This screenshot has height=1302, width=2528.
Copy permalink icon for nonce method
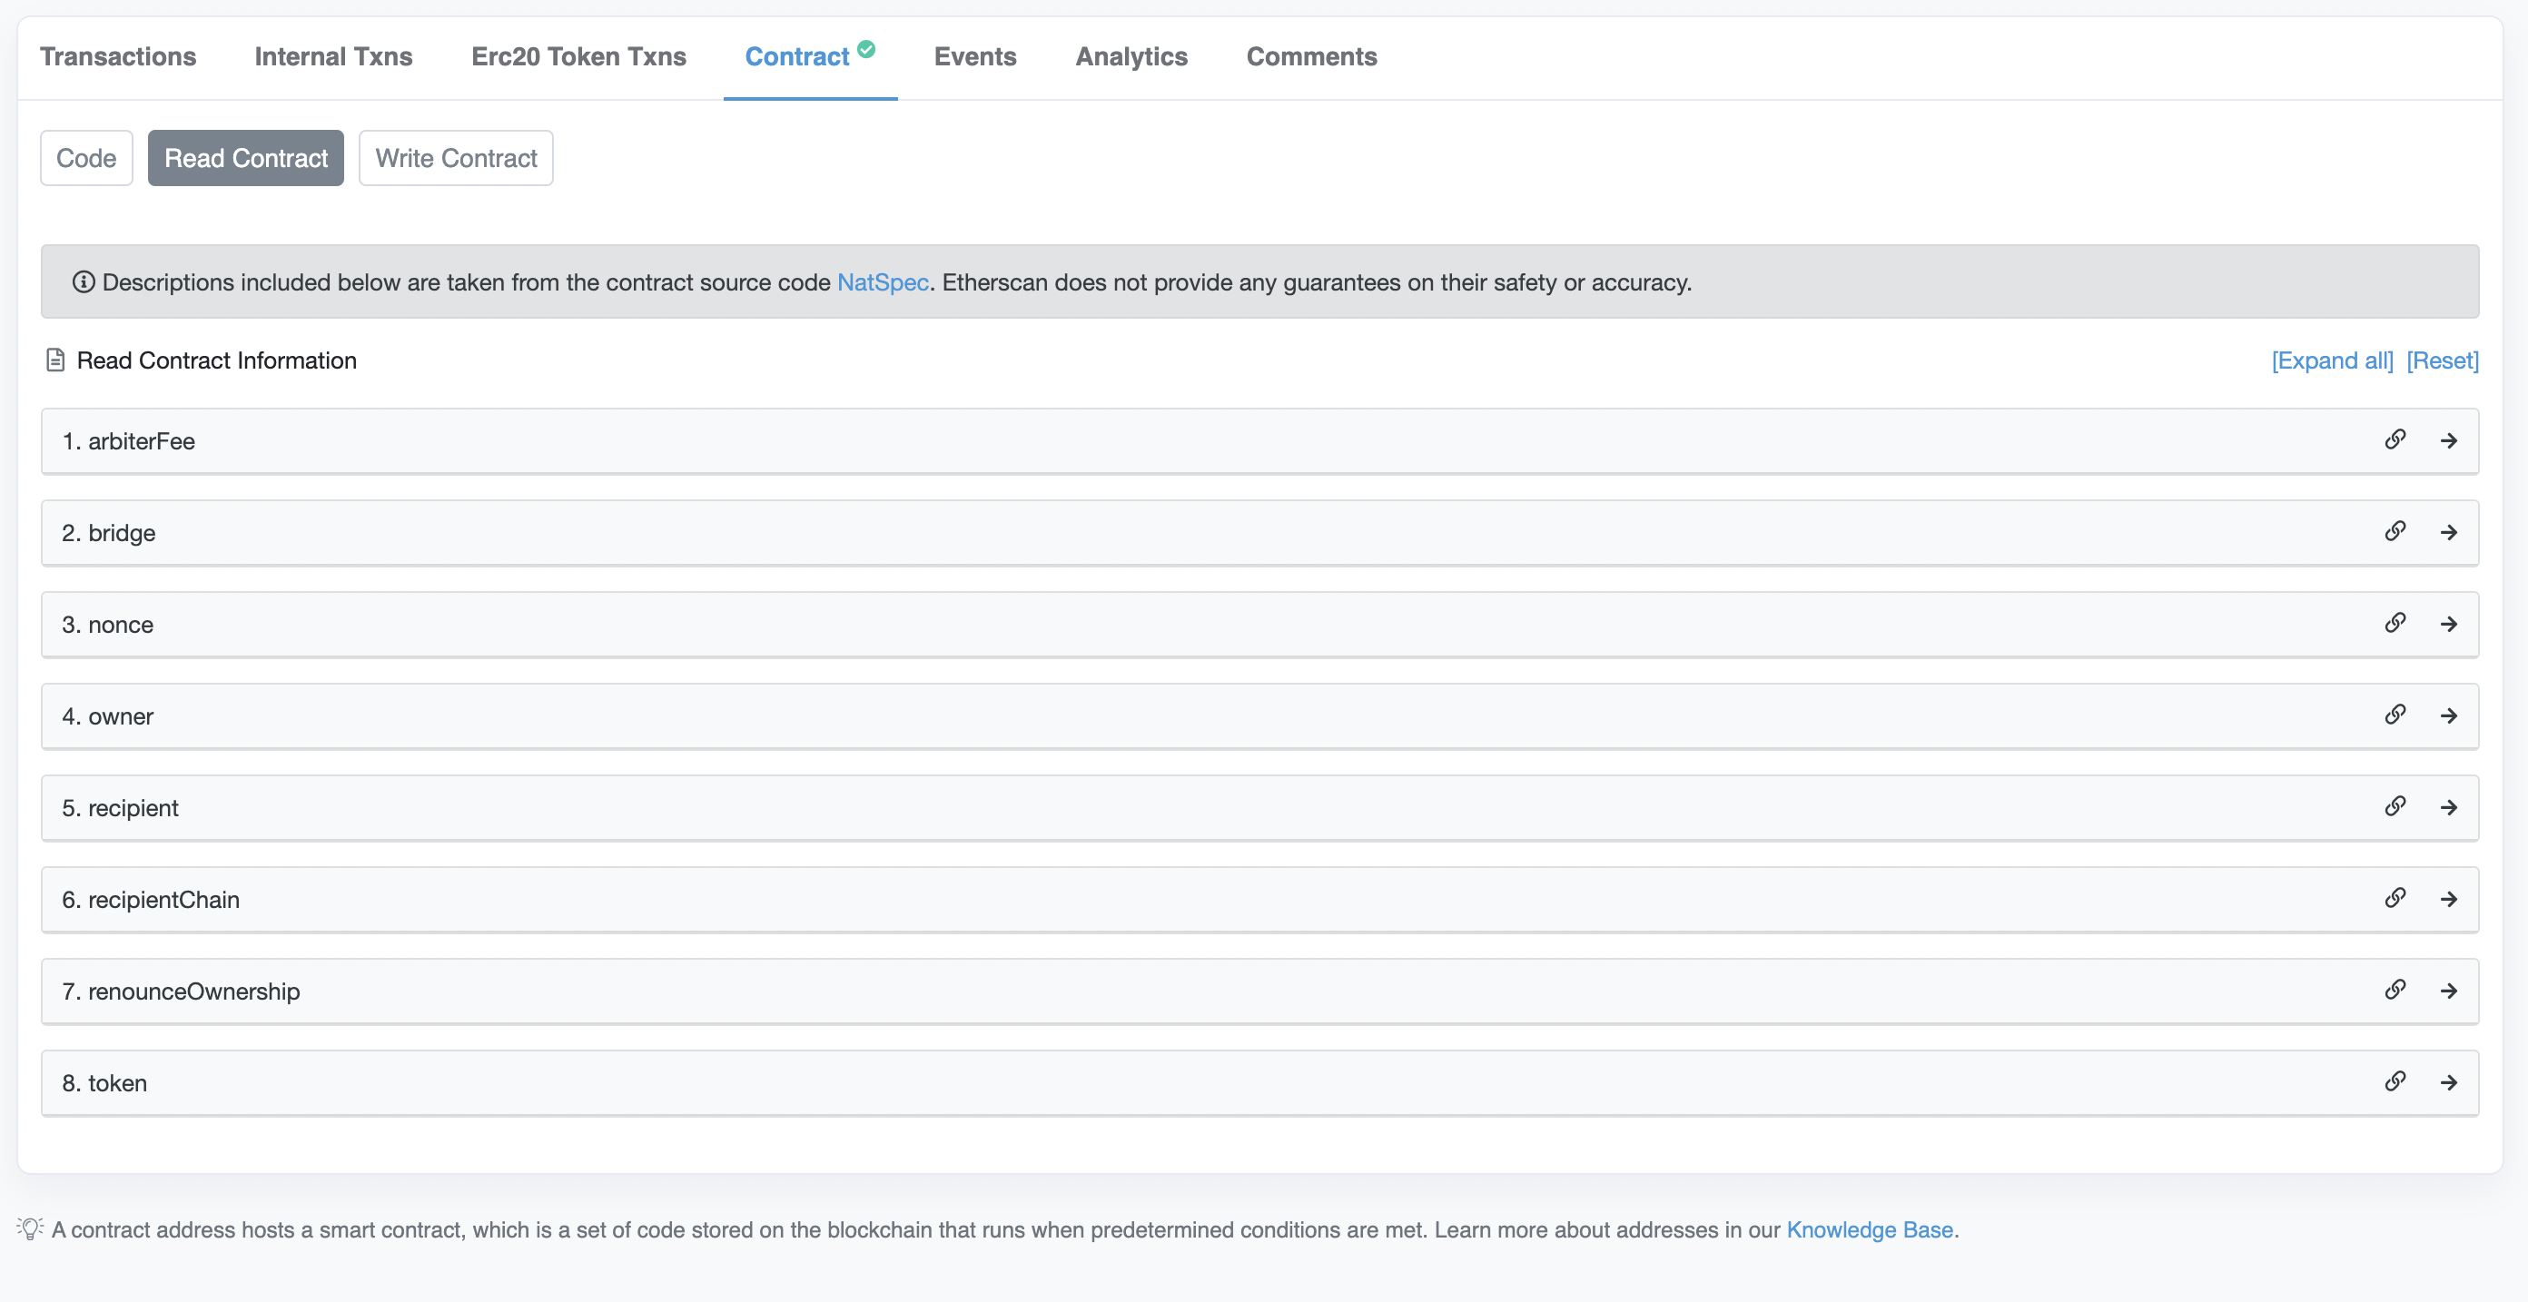tap(2395, 623)
